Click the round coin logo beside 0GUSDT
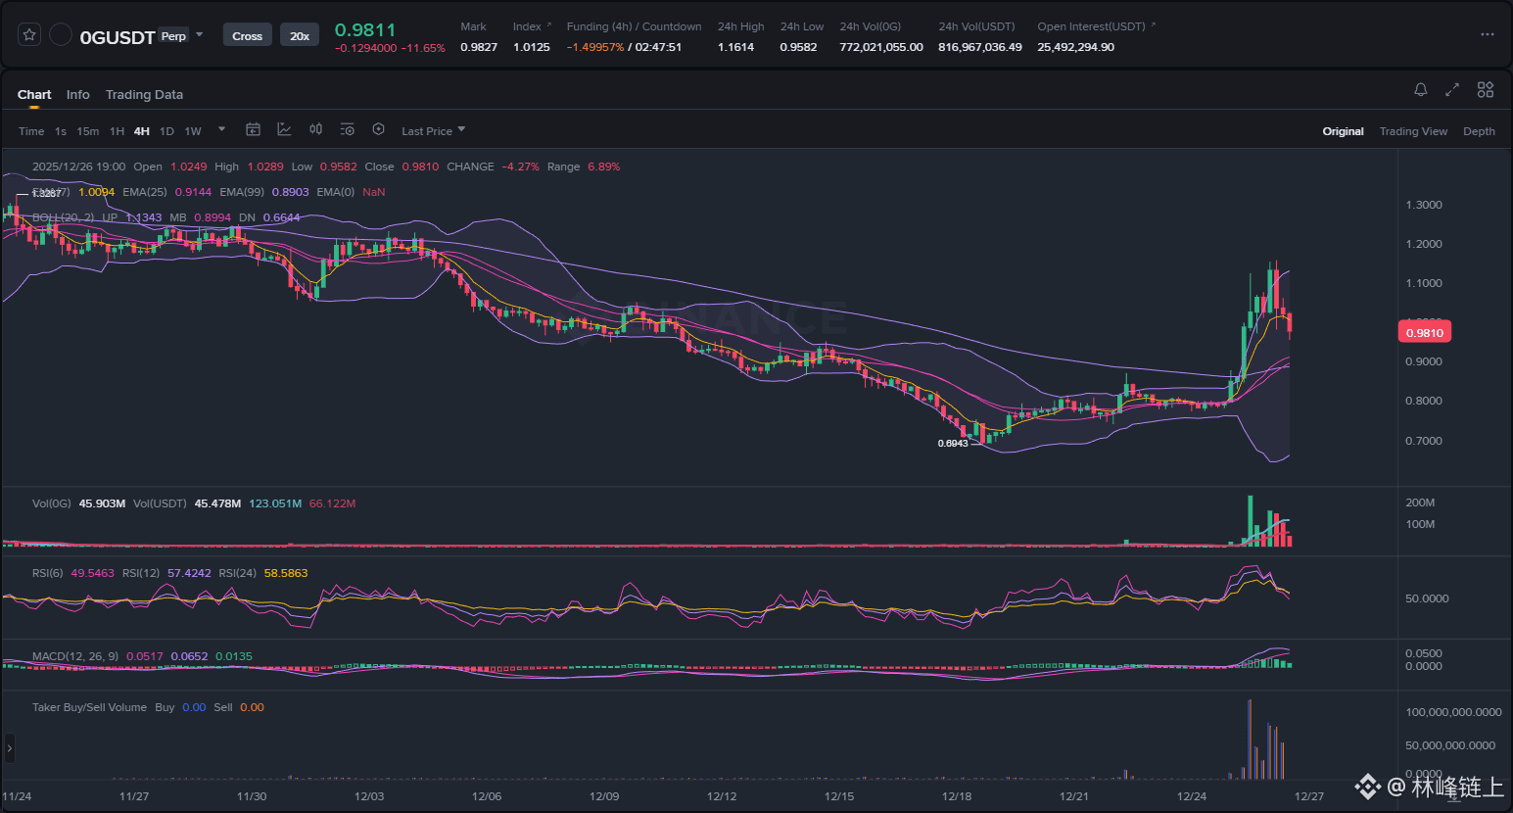Image resolution: width=1513 pixels, height=813 pixels. click(x=61, y=35)
